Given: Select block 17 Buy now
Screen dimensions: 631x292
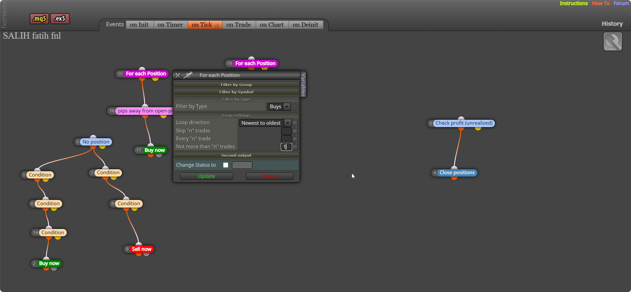Looking at the screenshot, I should (x=155, y=150).
